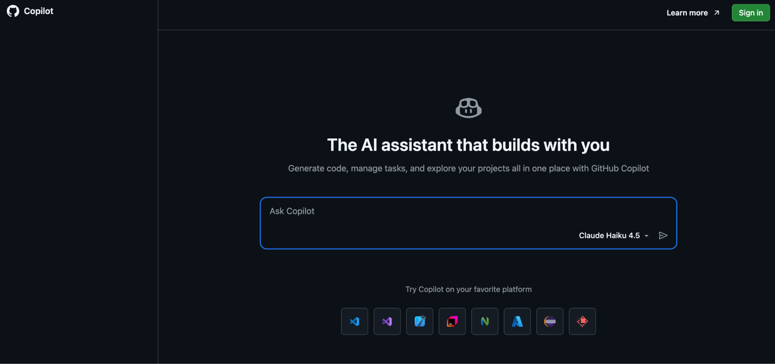Choose the purple Visual Studio platform icon

(387, 322)
